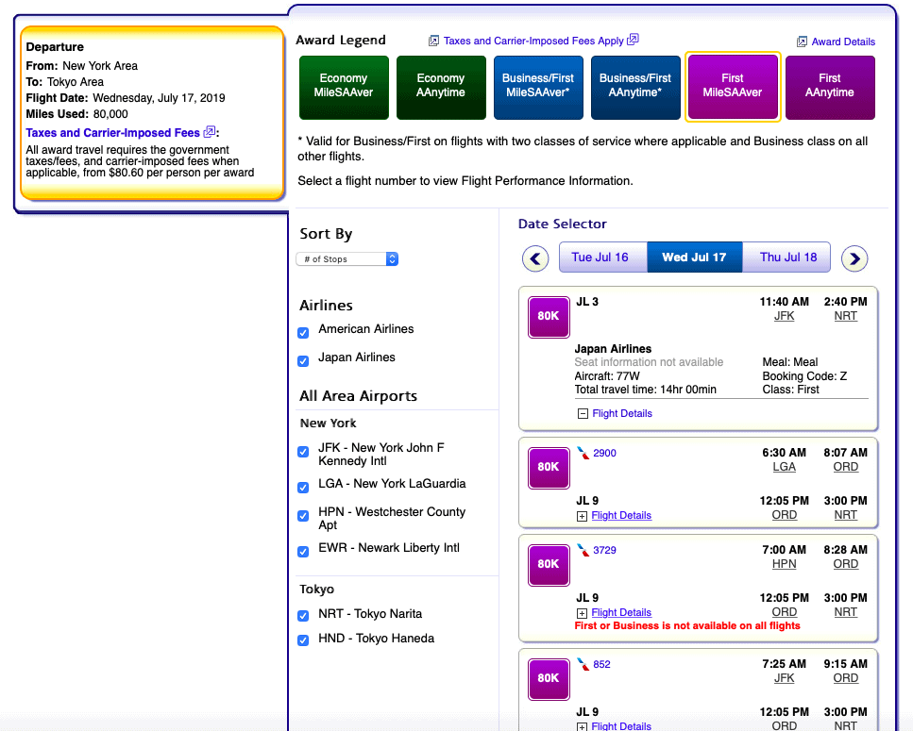Toggle JFK - New York John F Kennedy checkbox
Viewport: 913px width, 731px height.
coord(303,452)
